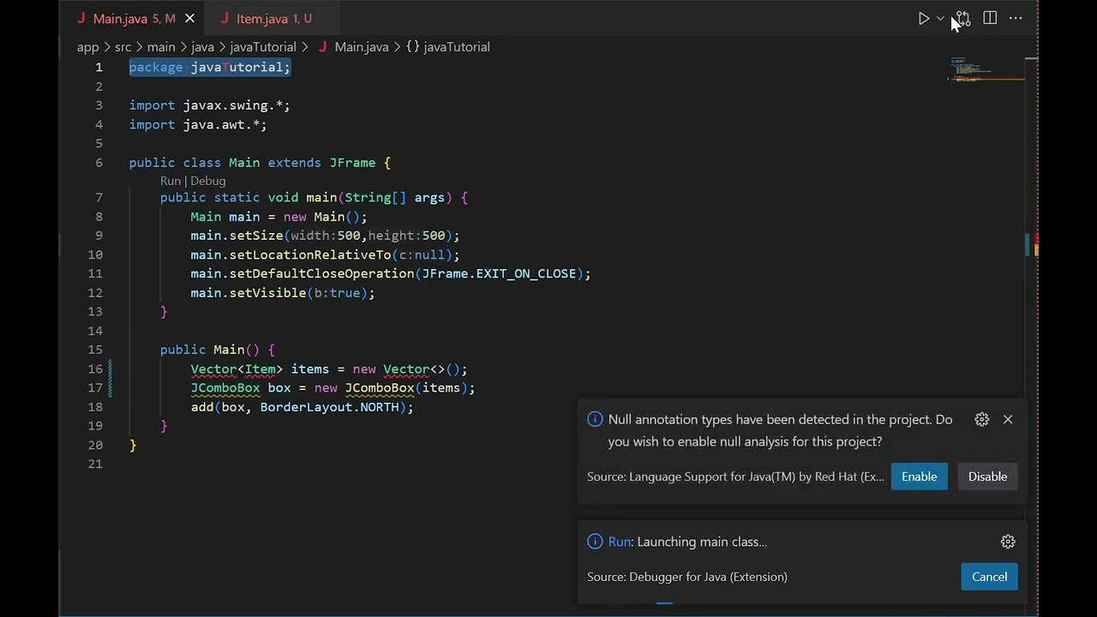Click 'setVisible' on line 12

tap(267, 293)
